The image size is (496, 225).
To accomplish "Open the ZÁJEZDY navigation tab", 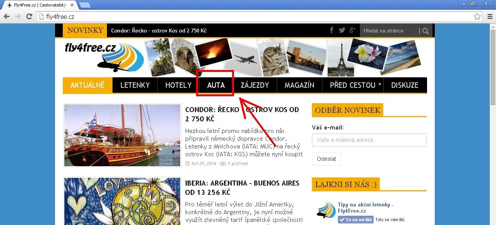I will pos(255,85).
